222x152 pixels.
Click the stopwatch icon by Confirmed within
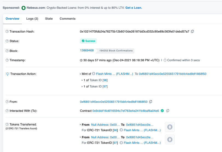pos(165,60)
